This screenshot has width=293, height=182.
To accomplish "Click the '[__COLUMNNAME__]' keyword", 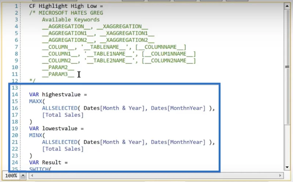I will (161, 47).
